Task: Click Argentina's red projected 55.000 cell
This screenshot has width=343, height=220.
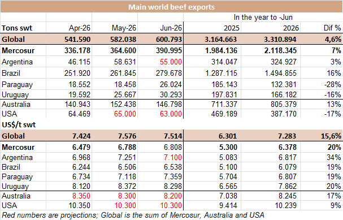Action: tap(171, 62)
